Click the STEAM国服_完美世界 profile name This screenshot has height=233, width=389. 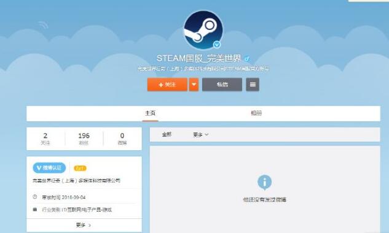click(x=198, y=58)
